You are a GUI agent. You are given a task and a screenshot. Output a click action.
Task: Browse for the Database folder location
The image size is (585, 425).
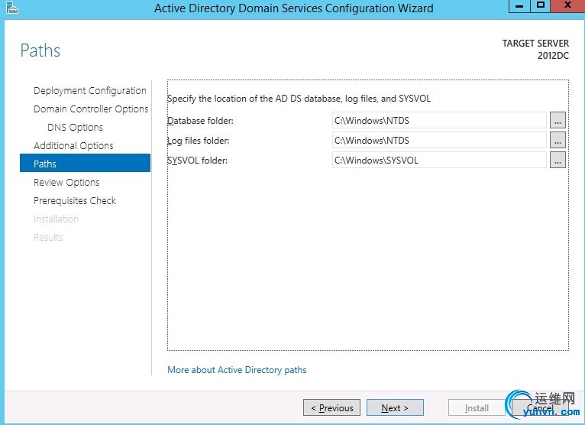click(x=558, y=120)
